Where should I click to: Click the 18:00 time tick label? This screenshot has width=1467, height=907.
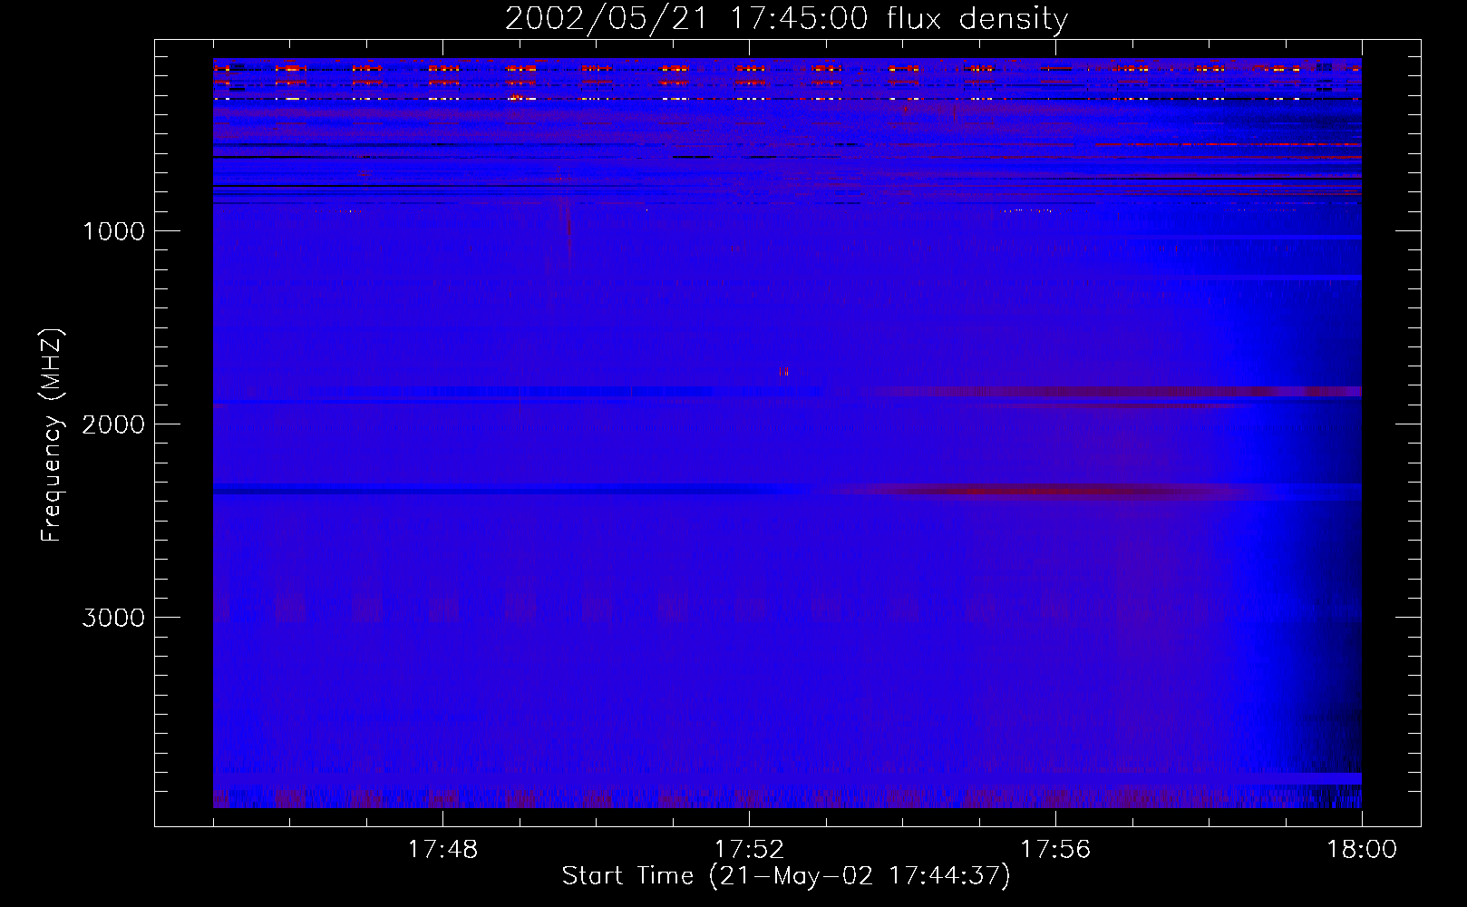coord(1362,850)
